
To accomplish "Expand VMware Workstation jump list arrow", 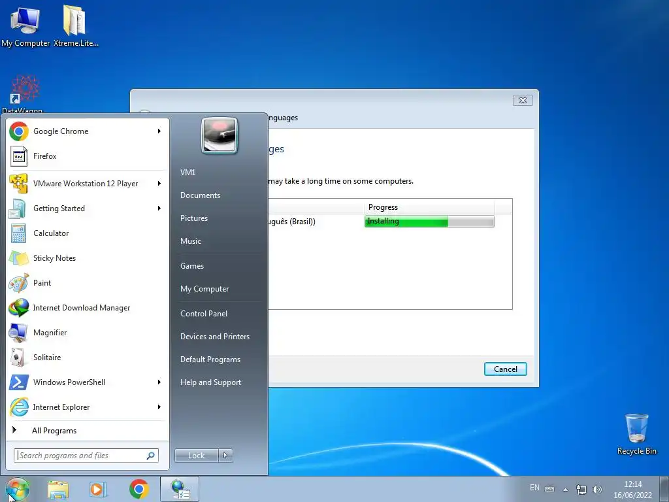I will click(159, 184).
